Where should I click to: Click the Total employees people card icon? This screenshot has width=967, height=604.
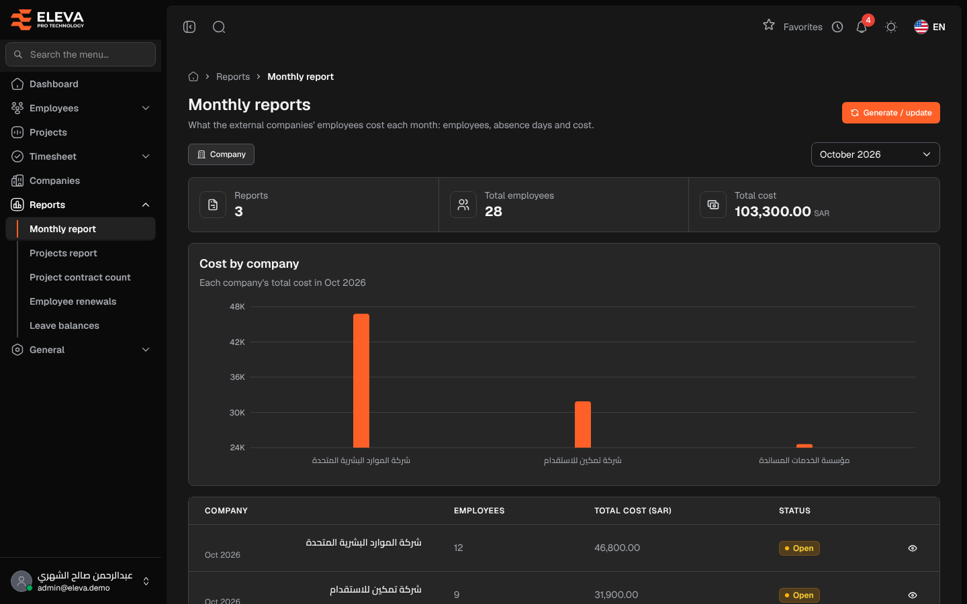click(x=463, y=205)
